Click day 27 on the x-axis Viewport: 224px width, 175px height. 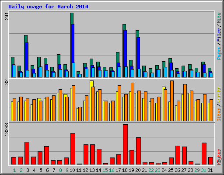tap(184, 170)
